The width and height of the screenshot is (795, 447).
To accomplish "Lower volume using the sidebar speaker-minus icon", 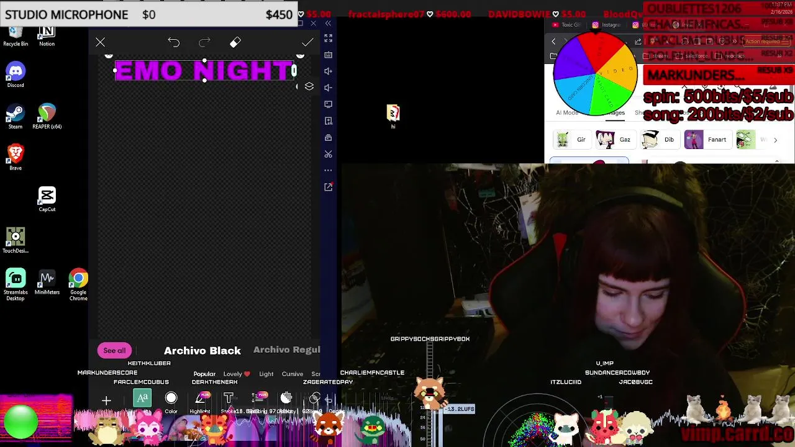I will 329,88.
